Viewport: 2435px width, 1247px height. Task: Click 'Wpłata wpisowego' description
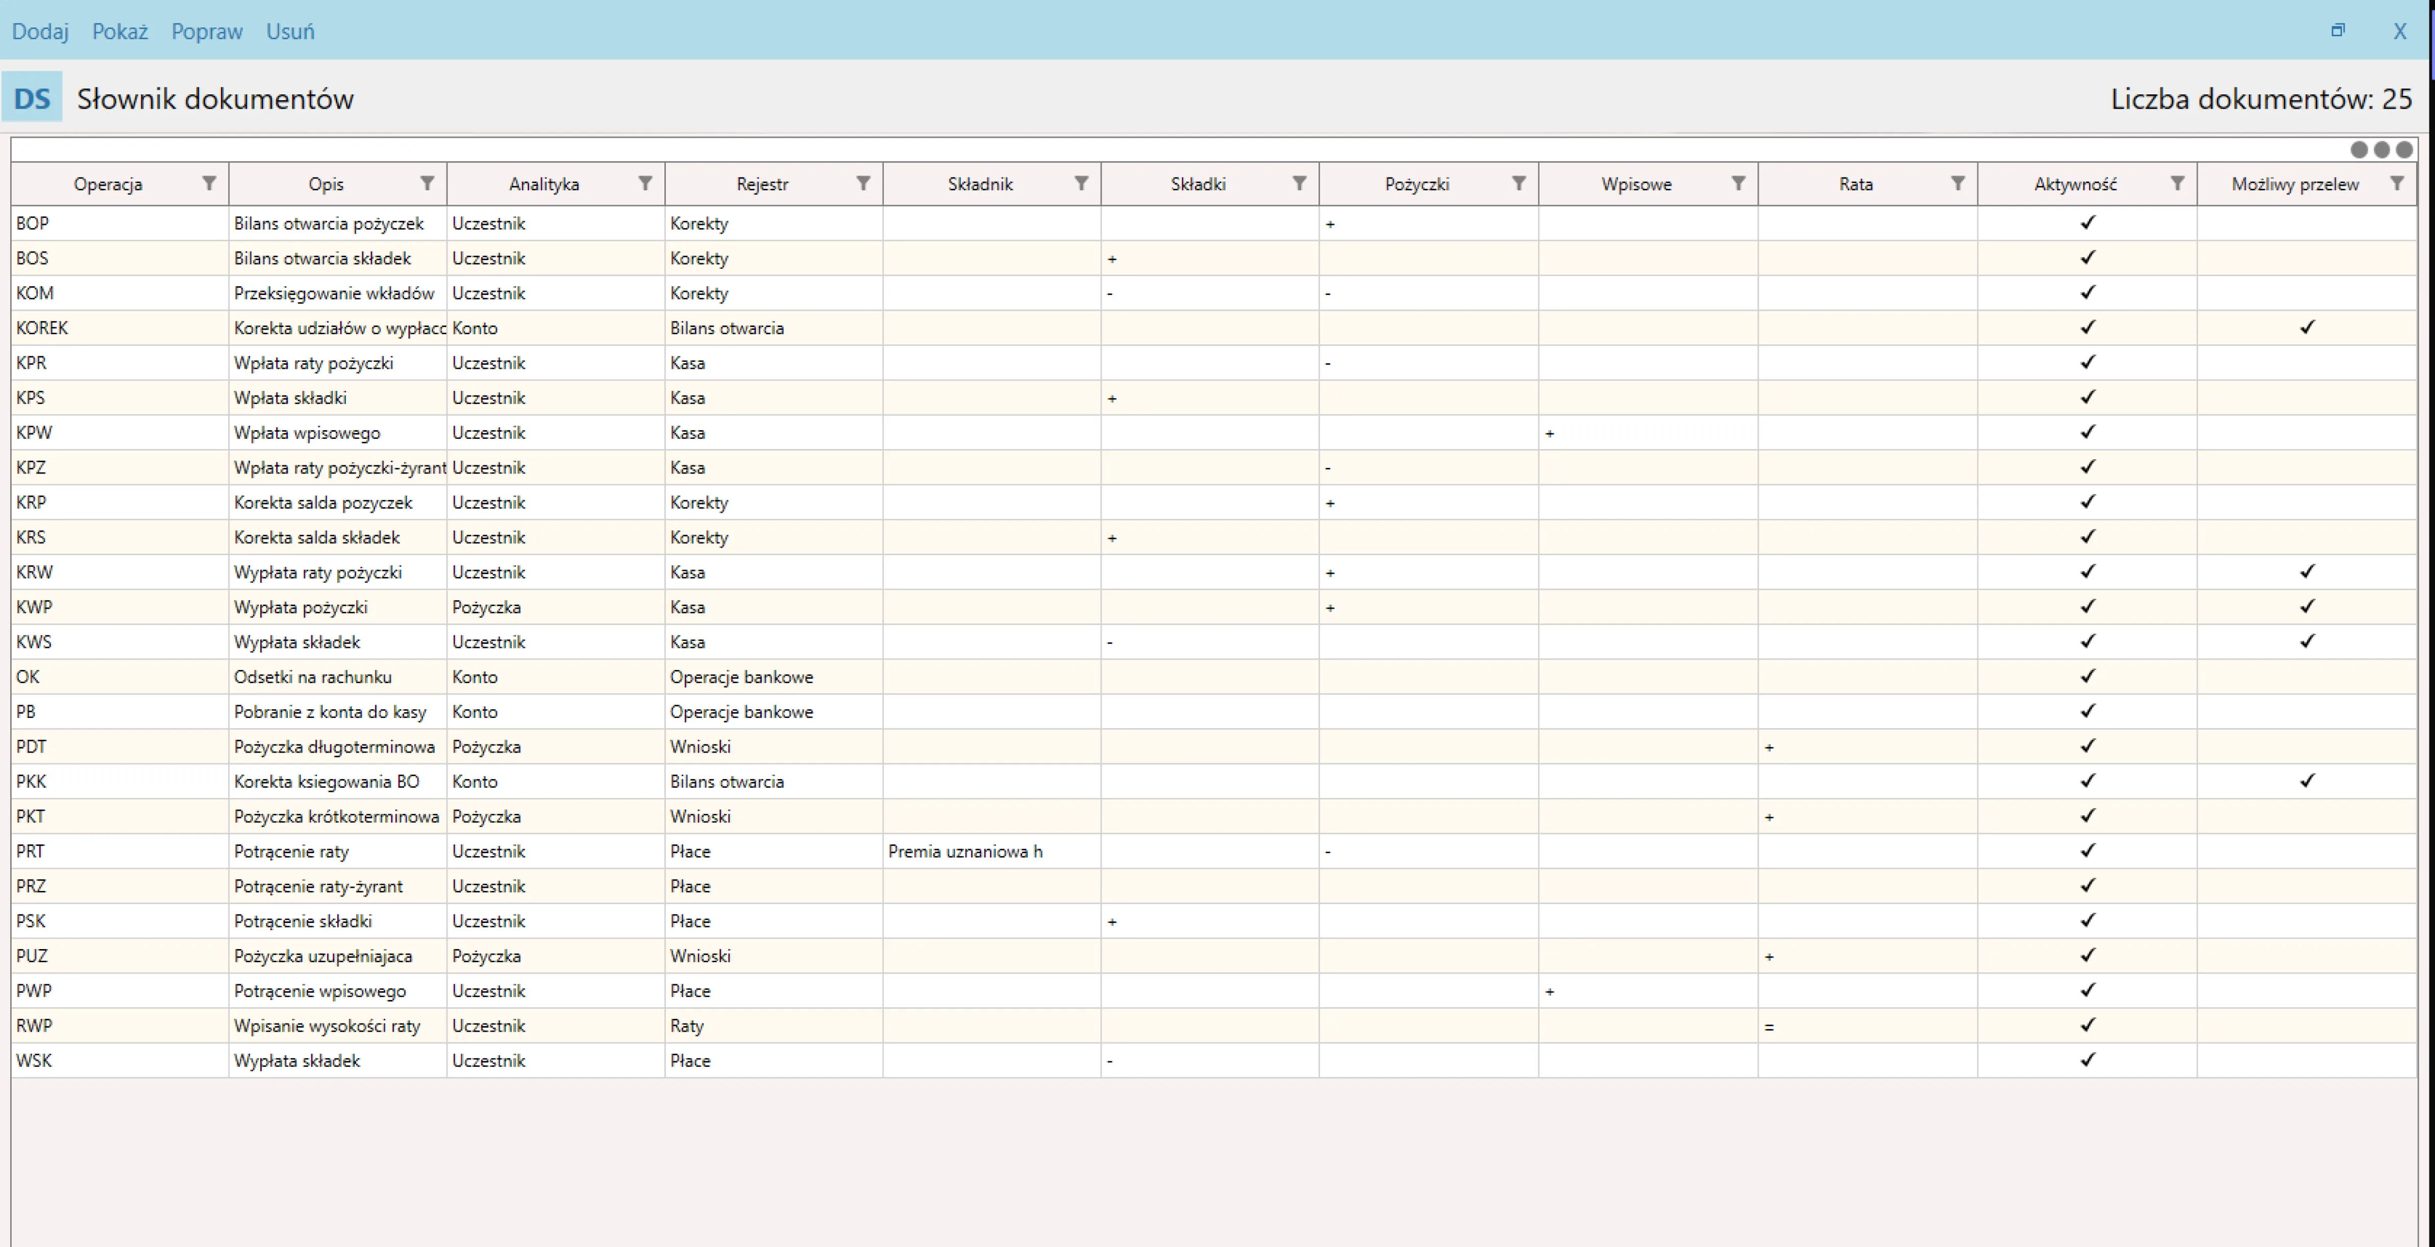coord(307,433)
